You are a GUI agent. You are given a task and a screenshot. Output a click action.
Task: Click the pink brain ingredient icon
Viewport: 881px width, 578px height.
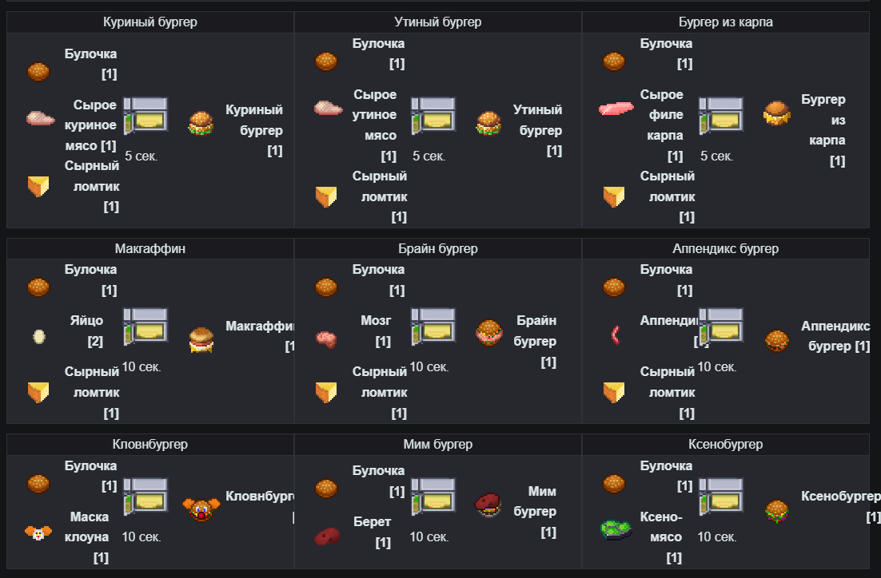[326, 339]
